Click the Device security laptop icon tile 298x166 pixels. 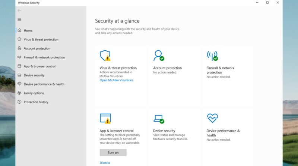point(159,119)
